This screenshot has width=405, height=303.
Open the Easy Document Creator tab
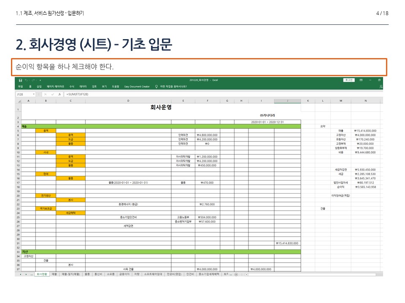click(137, 87)
